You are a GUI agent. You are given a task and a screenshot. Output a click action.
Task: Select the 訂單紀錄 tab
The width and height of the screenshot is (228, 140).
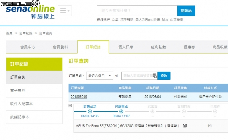click(93, 47)
